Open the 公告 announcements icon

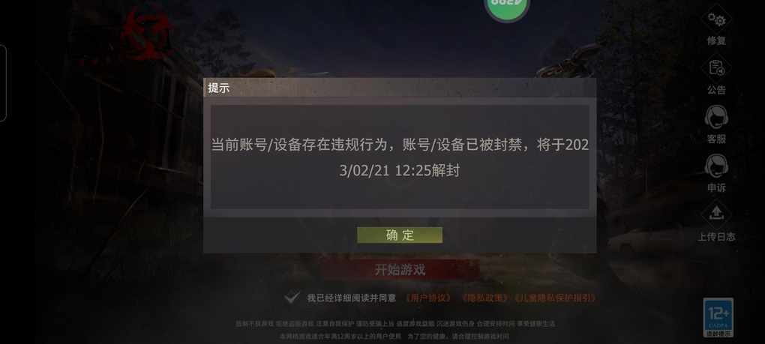[x=716, y=68]
